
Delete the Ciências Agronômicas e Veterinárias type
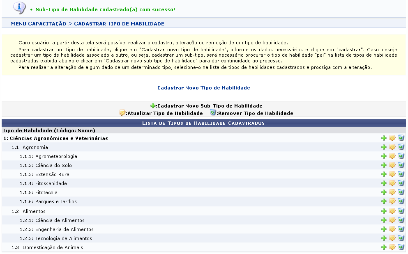click(x=401, y=138)
